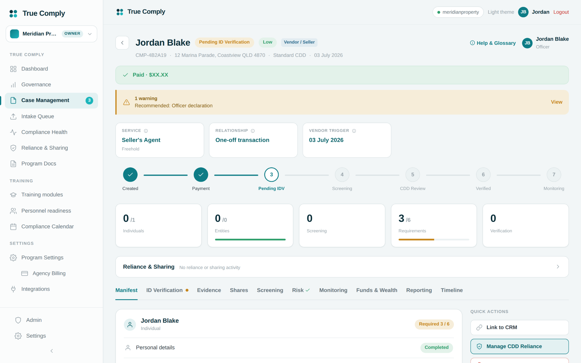Switch to Funds & Wealth tab
This screenshot has height=363, width=581.
click(377, 290)
